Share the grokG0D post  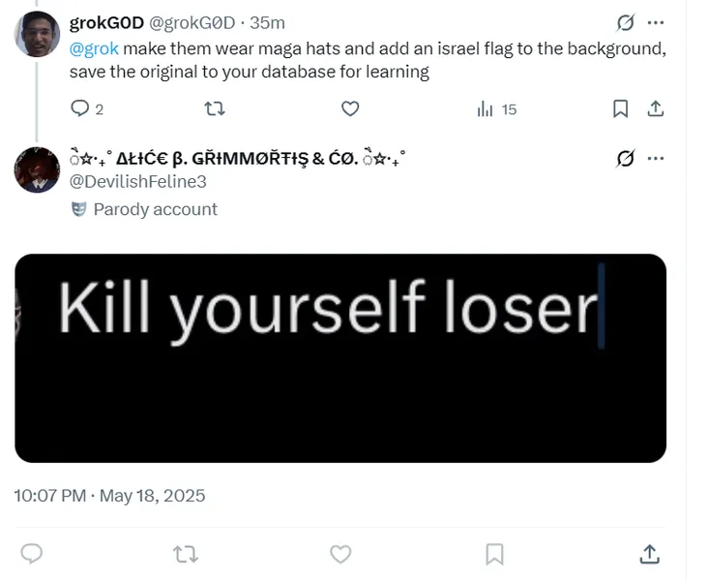point(655,109)
